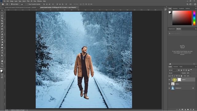Select the Horizontal Type tool
The width and height of the screenshot is (197, 111).
click(x=2, y=53)
